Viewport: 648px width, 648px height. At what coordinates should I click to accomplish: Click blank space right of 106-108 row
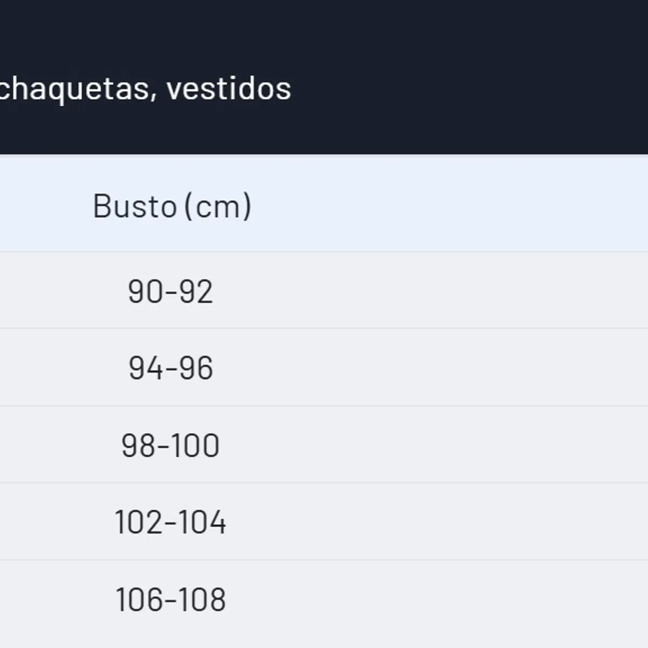(x=432, y=599)
